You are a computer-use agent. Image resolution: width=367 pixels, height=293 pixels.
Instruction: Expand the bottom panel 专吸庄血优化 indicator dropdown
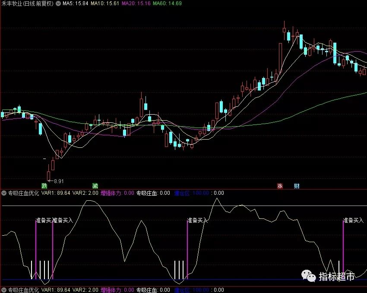pos(4,290)
